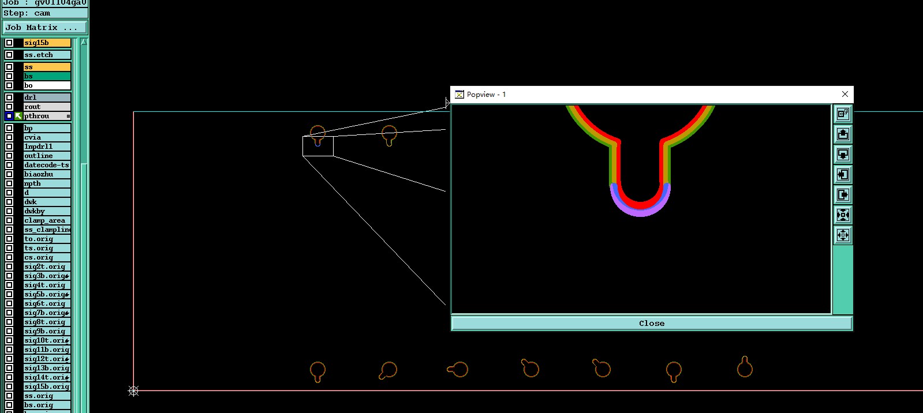
Task: Toggle visibility checkbox for layer ss
Action: click(9, 67)
